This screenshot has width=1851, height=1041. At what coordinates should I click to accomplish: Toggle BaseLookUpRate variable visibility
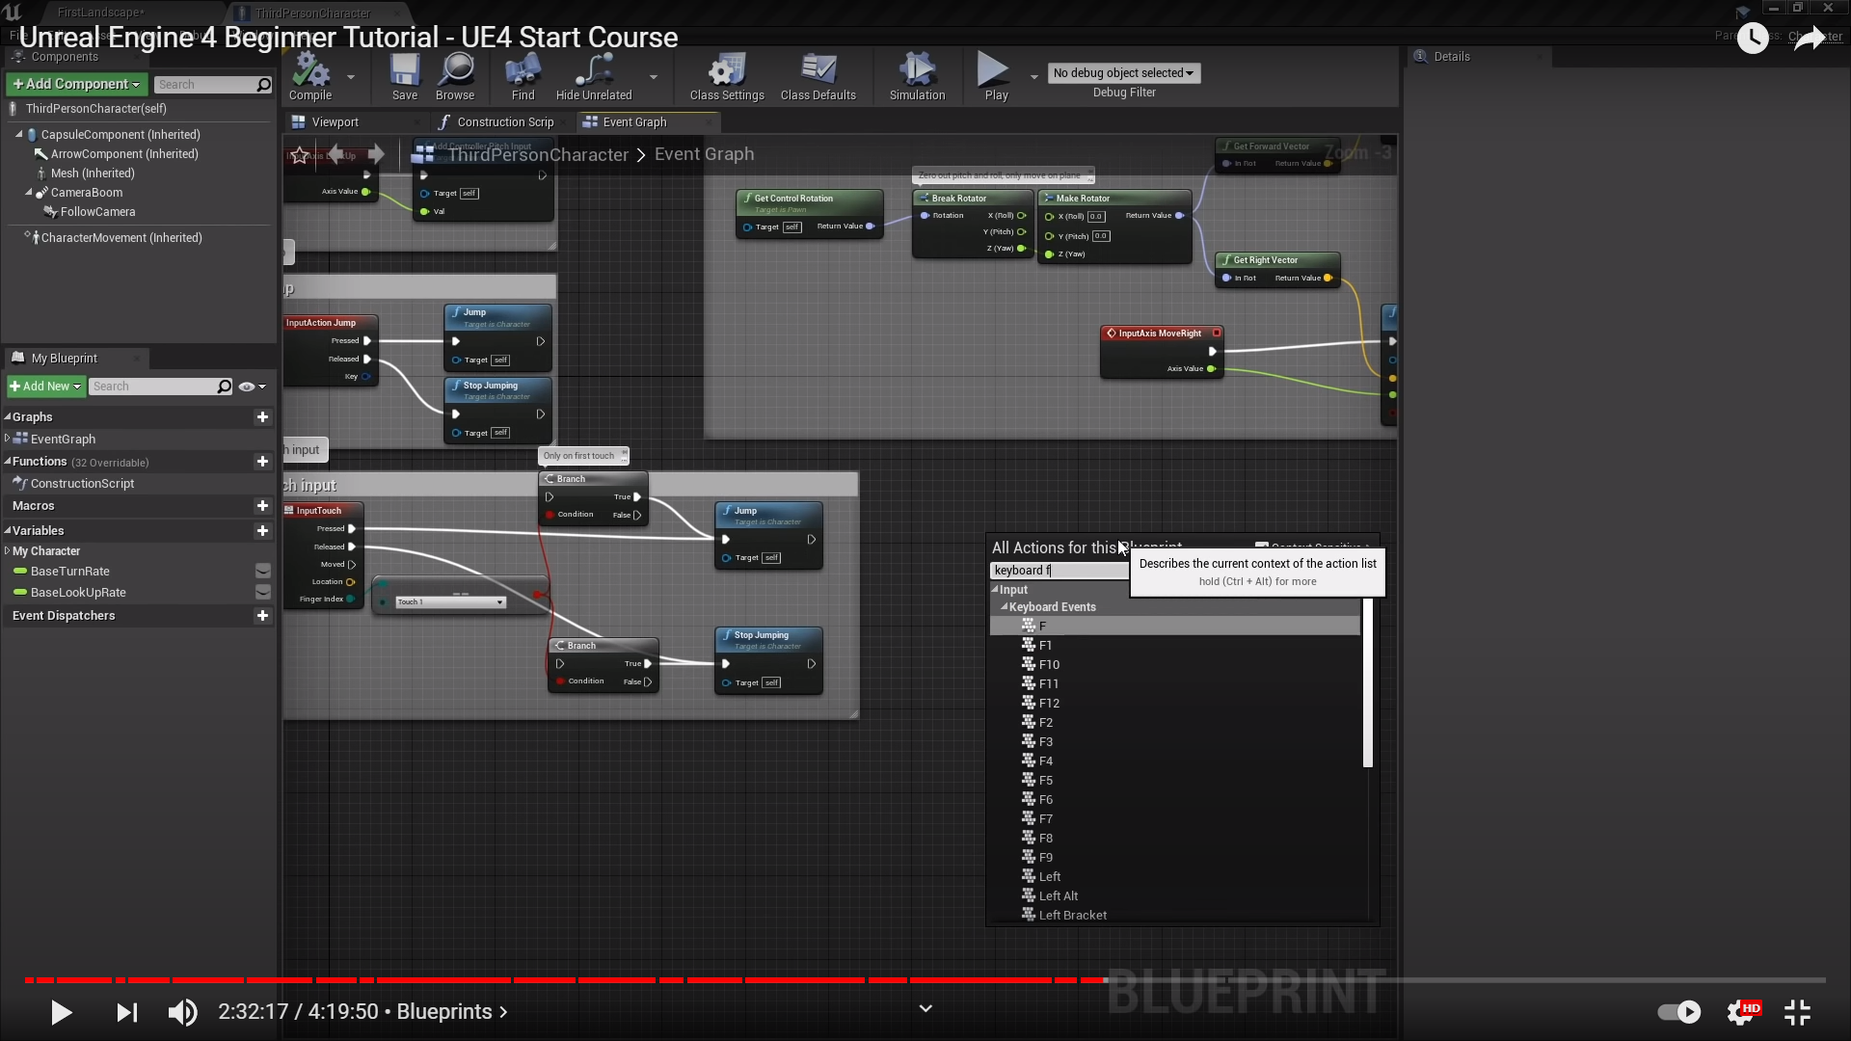click(262, 593)
